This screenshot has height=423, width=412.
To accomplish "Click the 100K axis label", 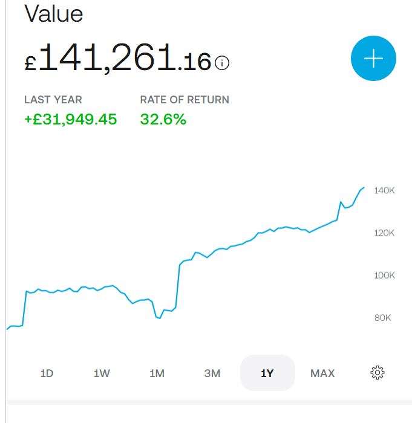I will point(384,275).
